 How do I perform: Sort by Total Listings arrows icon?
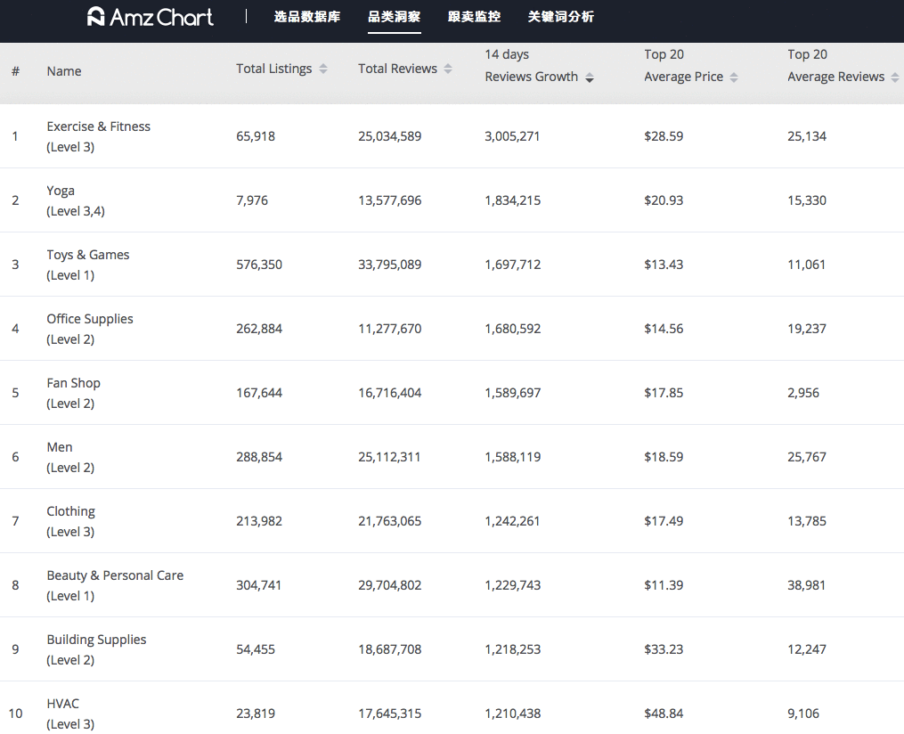coord(323,69)
